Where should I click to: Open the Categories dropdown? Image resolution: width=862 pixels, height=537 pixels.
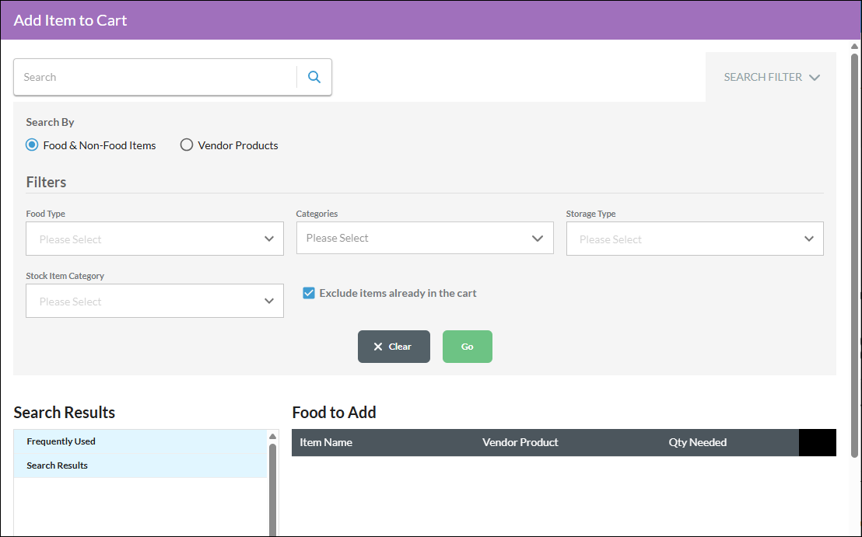point(425,238)
